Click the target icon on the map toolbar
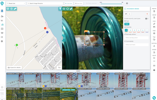This screenshot has height=100, width=157. (12, 9)
